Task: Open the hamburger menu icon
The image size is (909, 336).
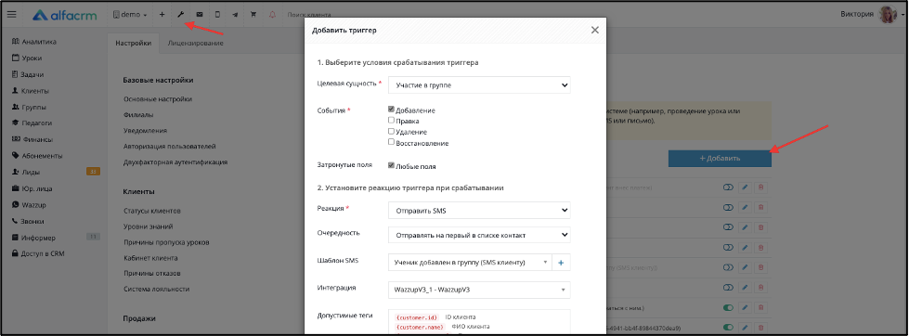Action: click(x=11, y=15)
